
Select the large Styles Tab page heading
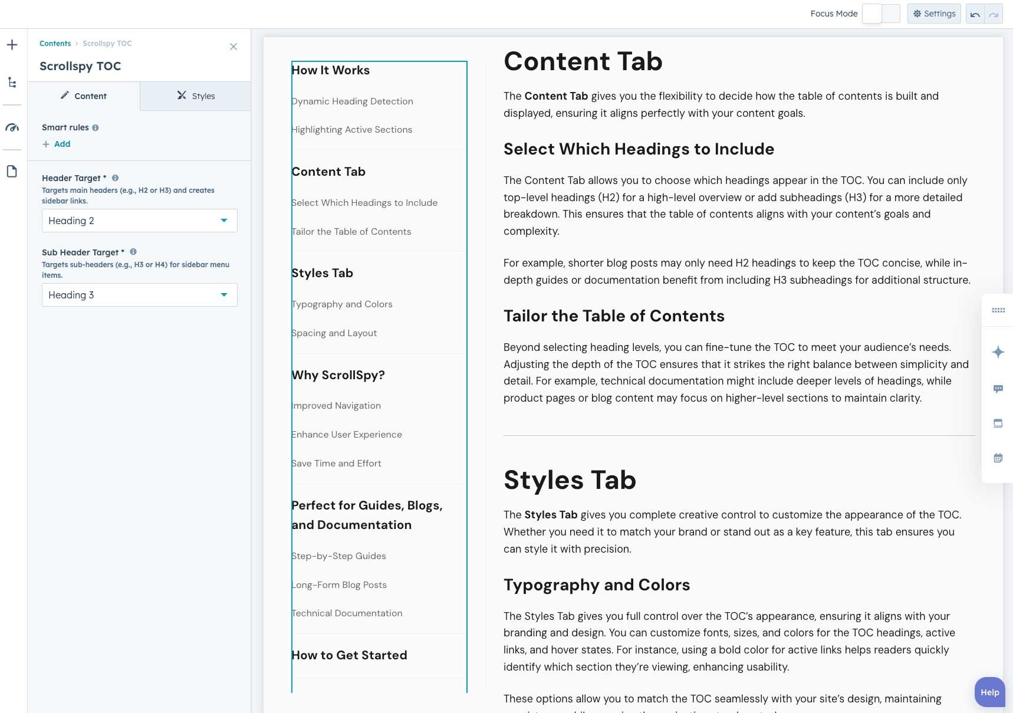(x=570, y=480)
